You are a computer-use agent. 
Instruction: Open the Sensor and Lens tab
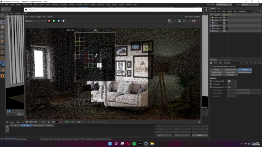pyautogui.click(x=230, y=70)
